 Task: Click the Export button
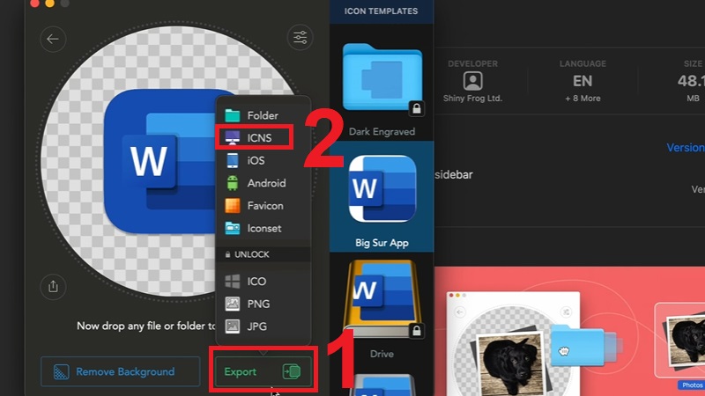click(x=263, y=371)
